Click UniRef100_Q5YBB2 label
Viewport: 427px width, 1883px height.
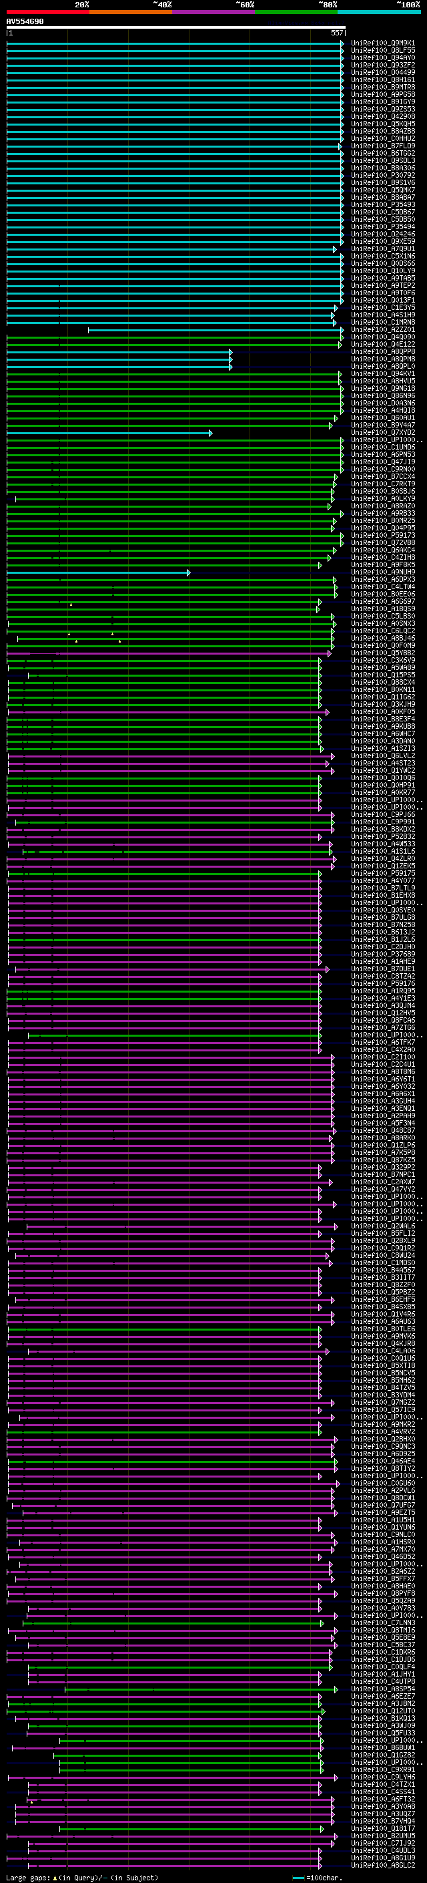(382, 653)
